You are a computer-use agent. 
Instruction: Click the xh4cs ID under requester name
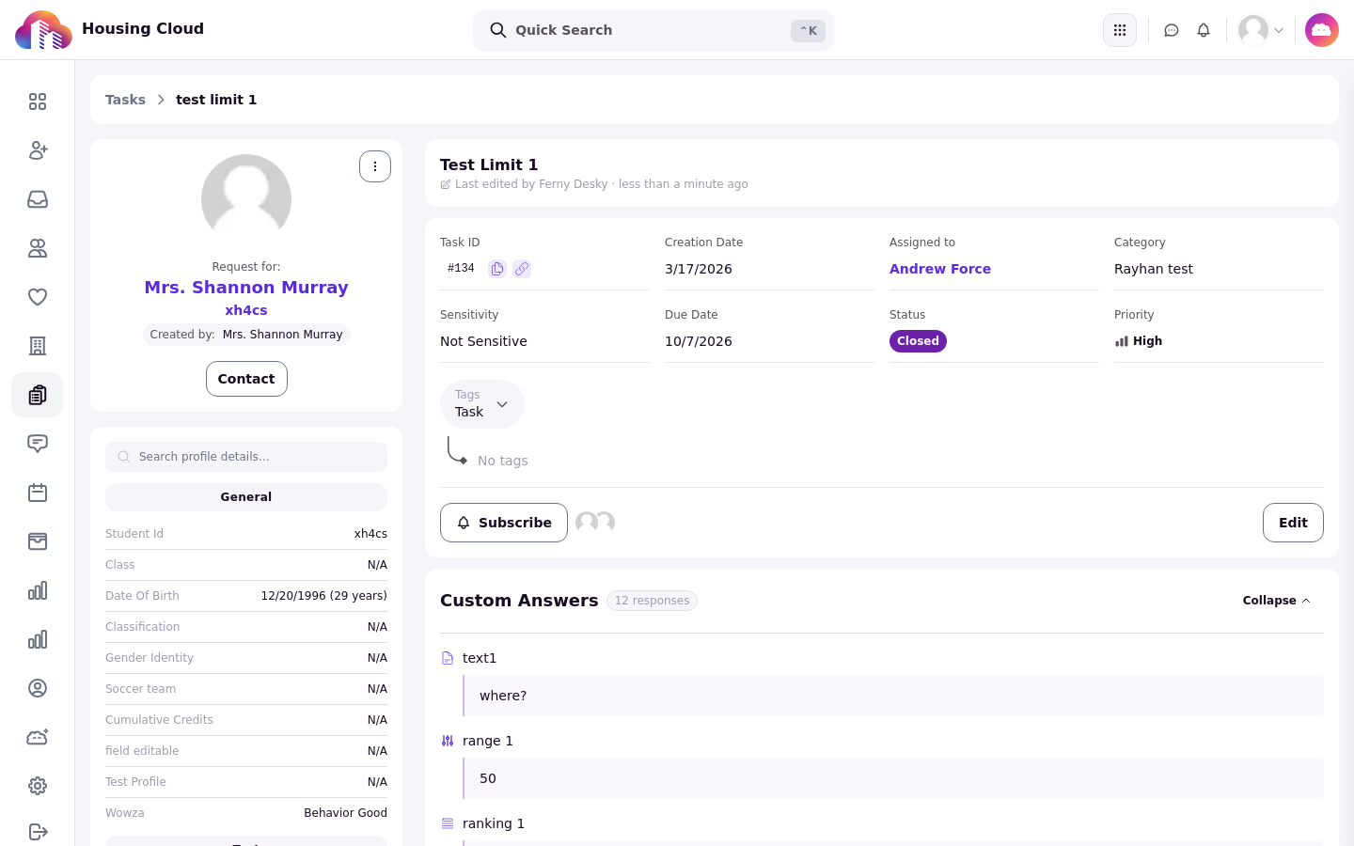246,310
